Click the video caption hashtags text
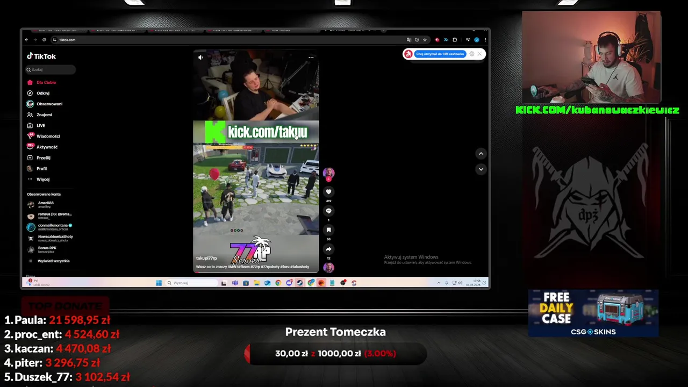Image resolution: width=688 pixels, height=387 pixels. [x=253, y=267]
